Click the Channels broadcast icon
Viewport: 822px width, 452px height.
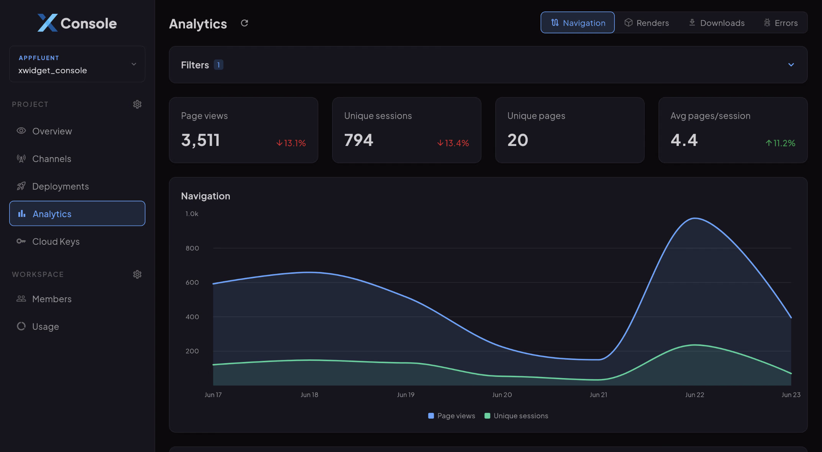point(21,158)
